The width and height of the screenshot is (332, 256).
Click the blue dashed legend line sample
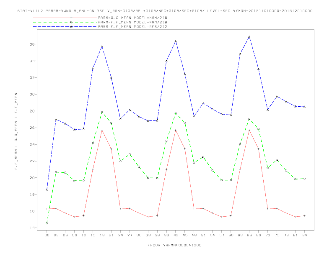(x=65, y=27)
